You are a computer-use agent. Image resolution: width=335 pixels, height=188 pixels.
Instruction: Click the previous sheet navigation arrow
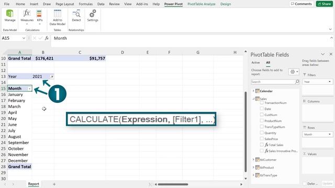[5, 184]
